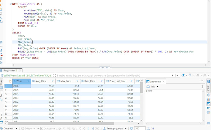Switch to Сітка grid view mode
The height and width of the screenshot is (130, 211).
[1, 84]
